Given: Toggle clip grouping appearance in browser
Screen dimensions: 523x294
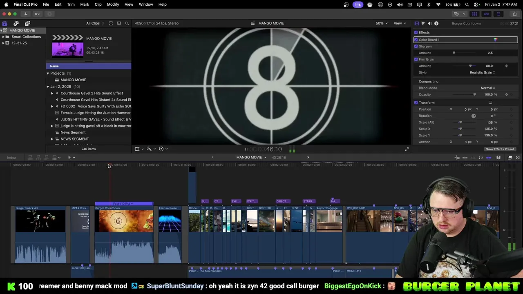Looking at the screenshot, I should click(111, 23).
